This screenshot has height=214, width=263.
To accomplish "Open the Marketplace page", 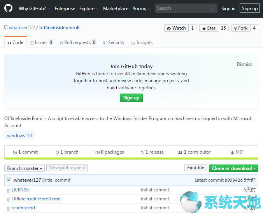I will point(116,9).
